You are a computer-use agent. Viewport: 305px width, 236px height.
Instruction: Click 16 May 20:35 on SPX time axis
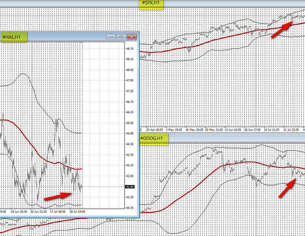pos(194,130)
